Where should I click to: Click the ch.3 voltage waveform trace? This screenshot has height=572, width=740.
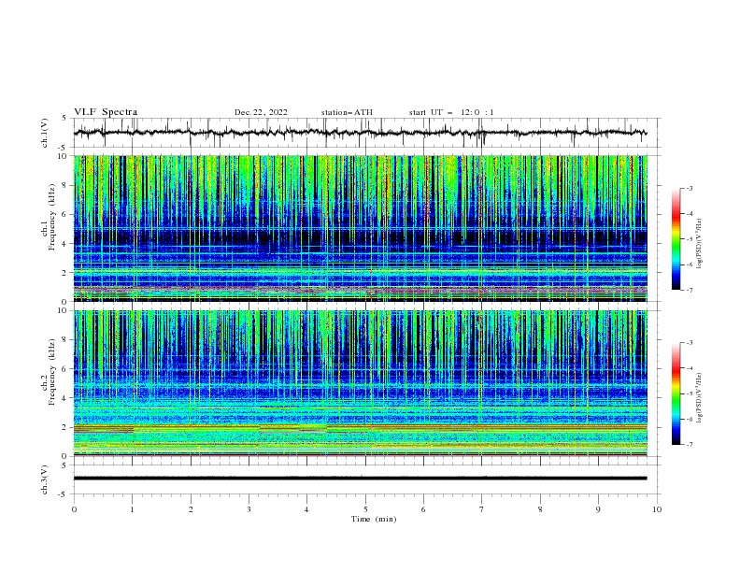tap(360, 479)
